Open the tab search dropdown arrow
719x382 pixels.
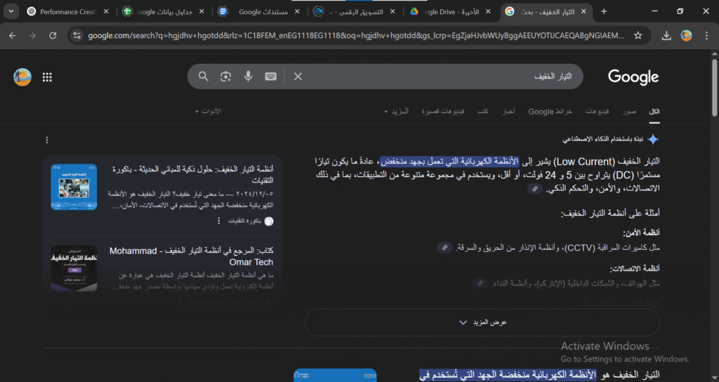11,11
